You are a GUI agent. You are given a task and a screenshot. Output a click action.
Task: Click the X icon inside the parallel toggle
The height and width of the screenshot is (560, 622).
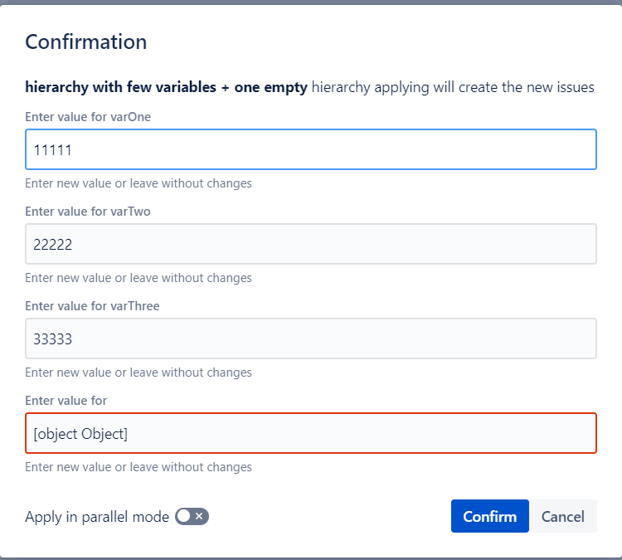(199, 516)
